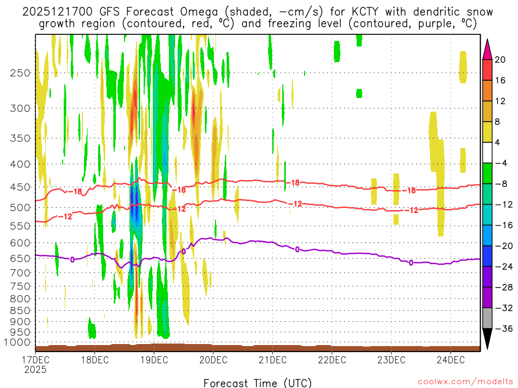The width and height of the screenshot is (518, 388).
Task: Click the 750 pressure level label
Action: pos(20,286)
